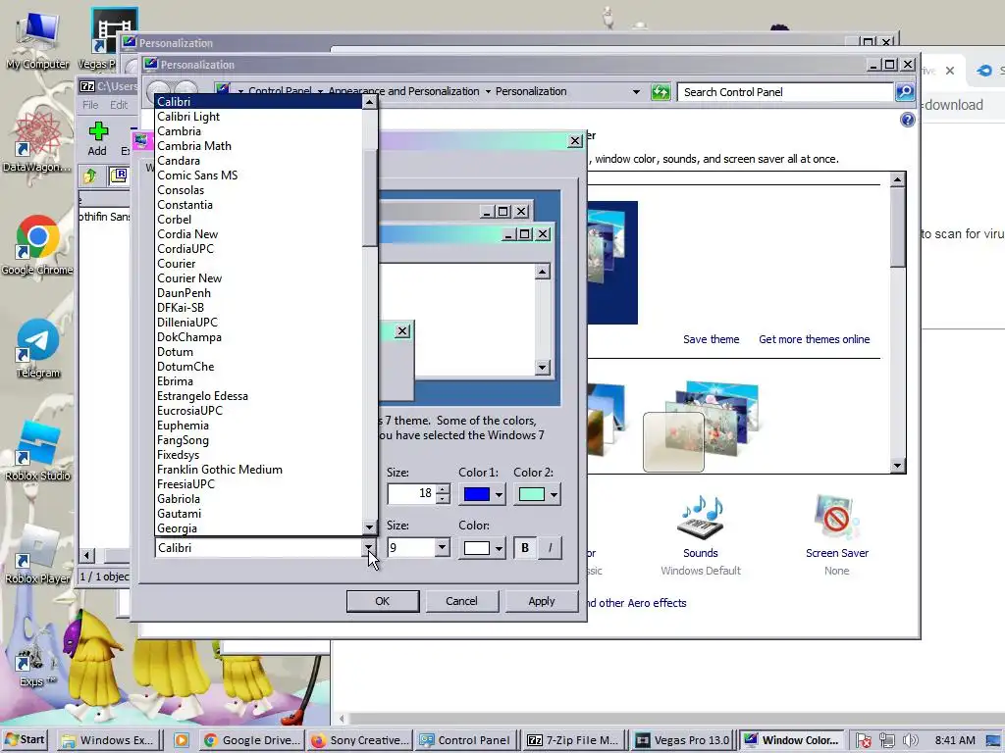Open font Color dropdown arrow
1005x753 pixels.
(499, 548)
